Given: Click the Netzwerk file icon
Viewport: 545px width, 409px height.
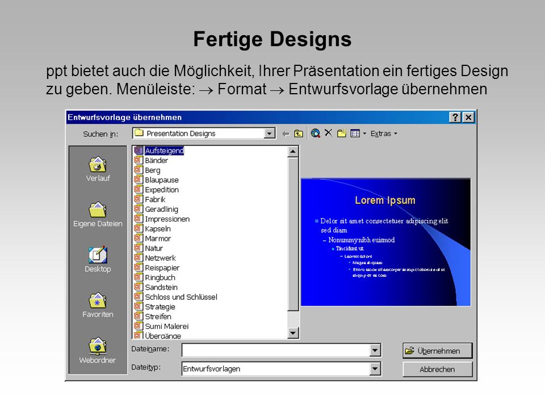Looking at the screenshot, I should coord(139,257).
